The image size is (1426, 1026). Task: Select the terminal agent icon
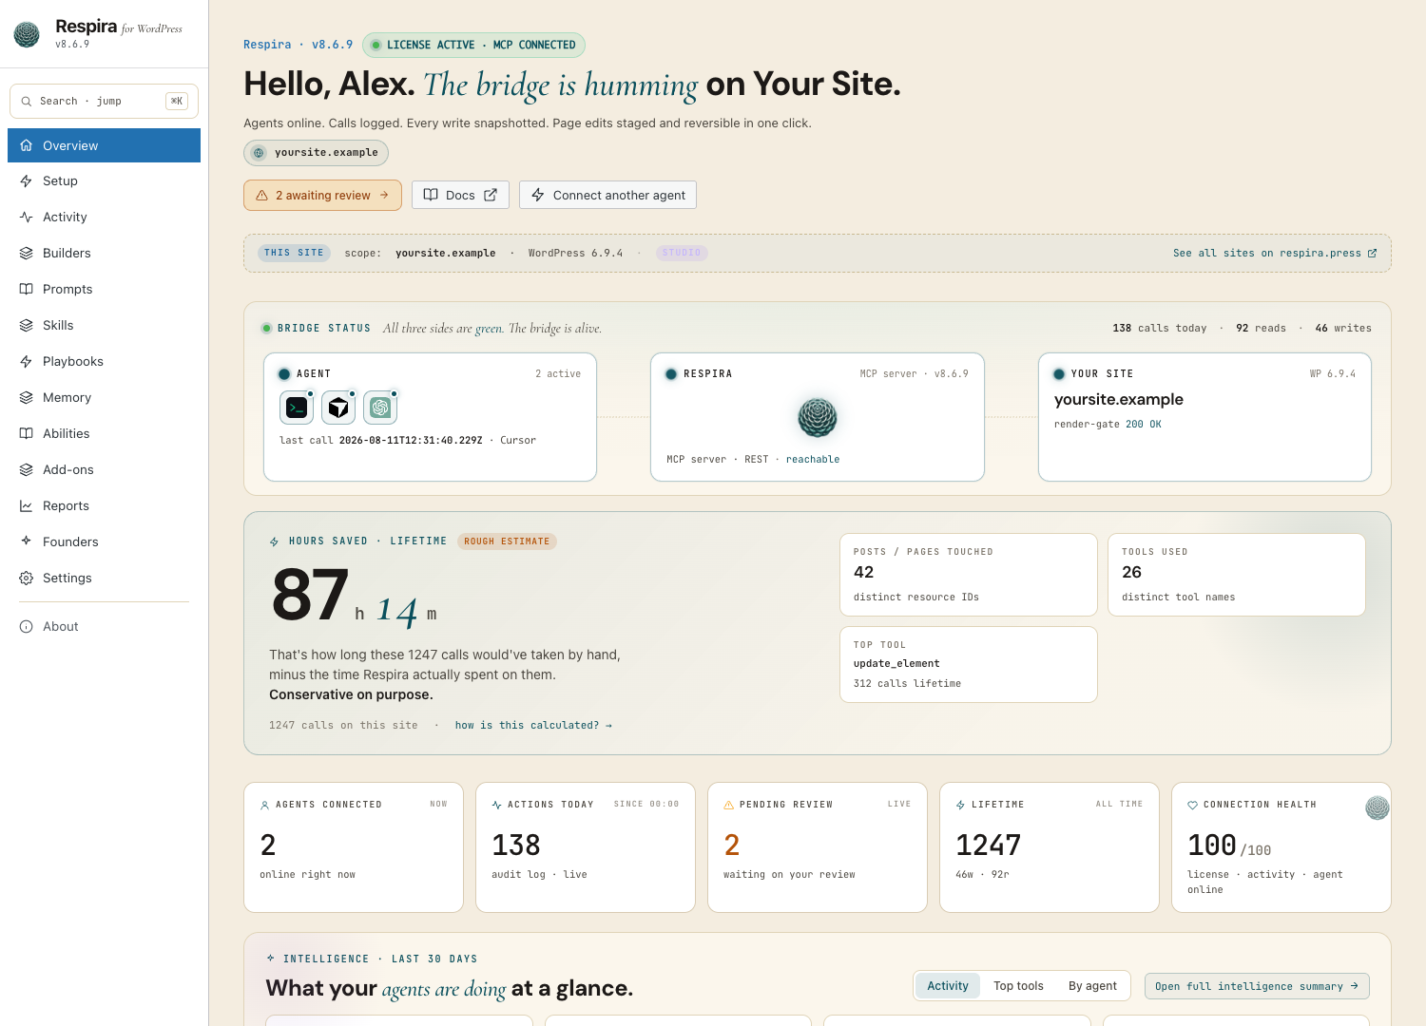coord(297,408)
